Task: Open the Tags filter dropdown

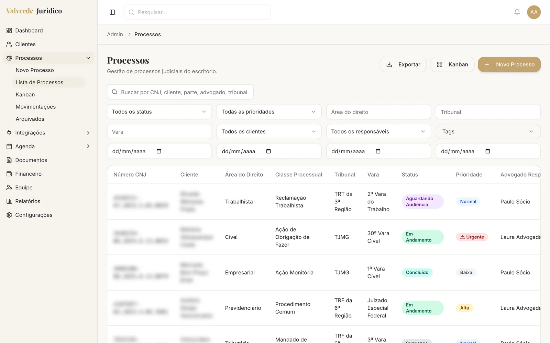Action: tap(488, 132)
